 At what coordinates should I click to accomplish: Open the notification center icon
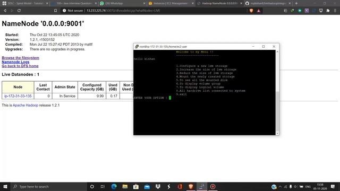333,186
